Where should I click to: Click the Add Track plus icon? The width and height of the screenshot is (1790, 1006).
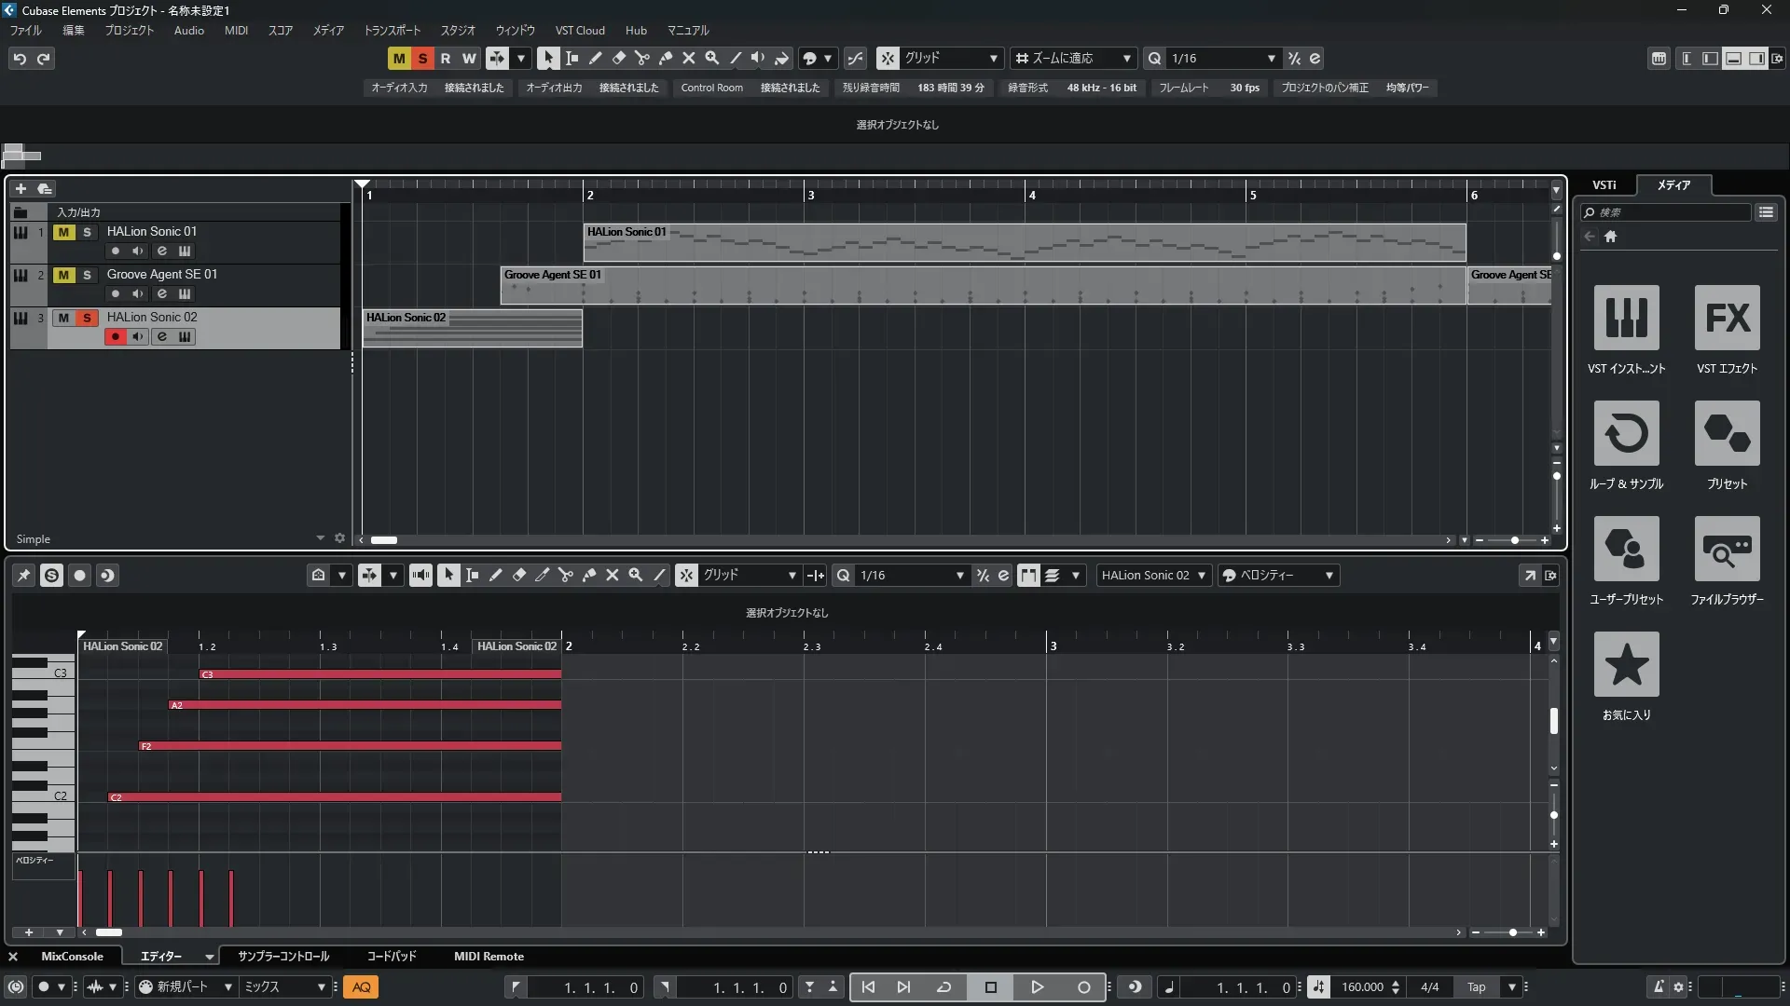click(21, 188)
